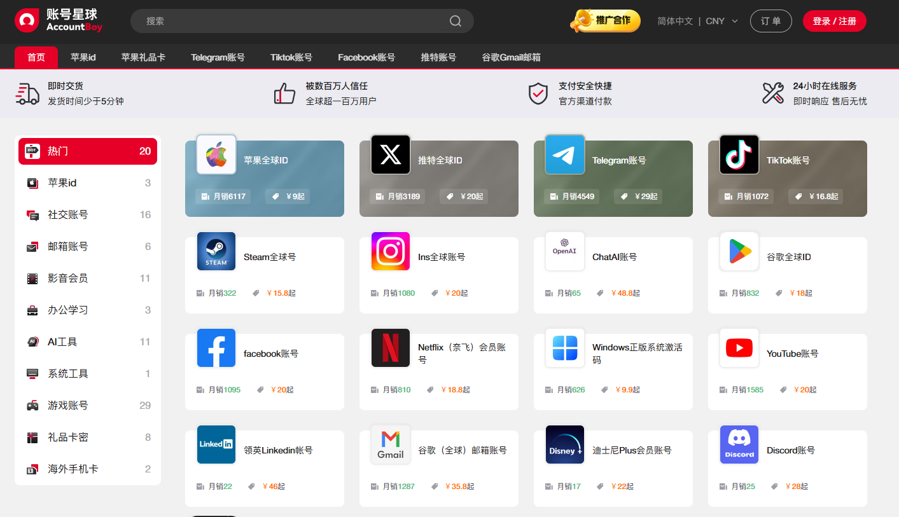This screenshot has height=517, width=899.
Task: Click the AccountBoy logo icon
Action: (x=27, y=20)
